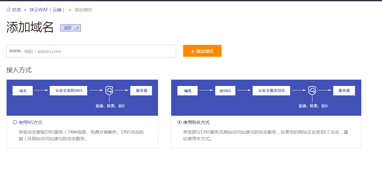Screen dimensions: 382x192
Task: Click 域名 box in alias diagram
Action: pos(188,91)
